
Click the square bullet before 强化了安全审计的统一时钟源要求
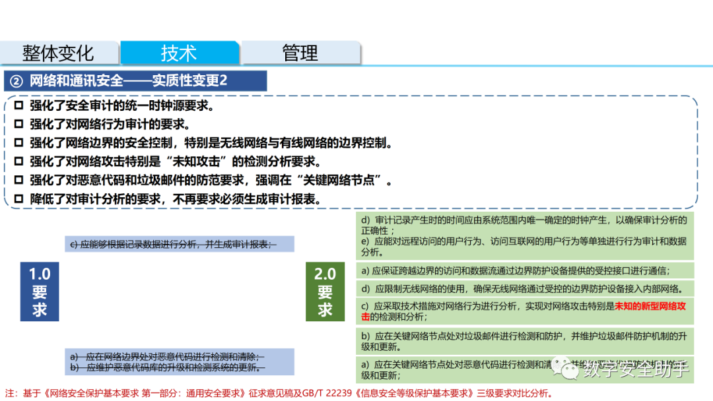[18, 106]
